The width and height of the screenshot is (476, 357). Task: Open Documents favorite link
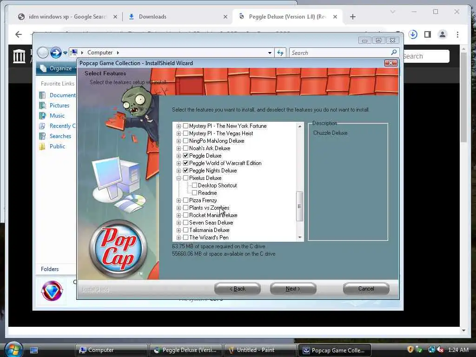63,95
